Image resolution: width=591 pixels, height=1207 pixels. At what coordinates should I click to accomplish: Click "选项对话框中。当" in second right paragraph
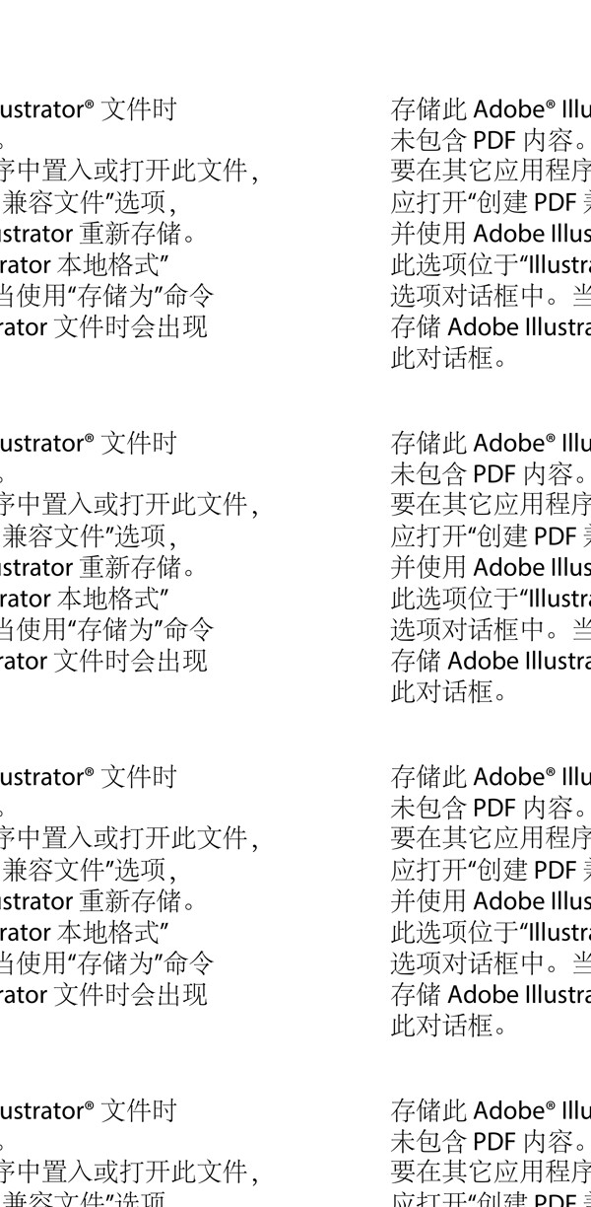coord(490,629)
